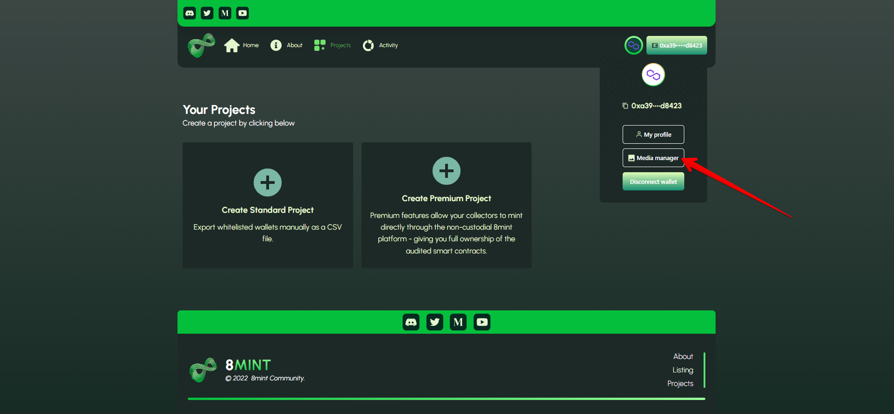Click '© 2022 8mint Community' text
Viewport: 894px width, 414px height.
coord(265,379)
